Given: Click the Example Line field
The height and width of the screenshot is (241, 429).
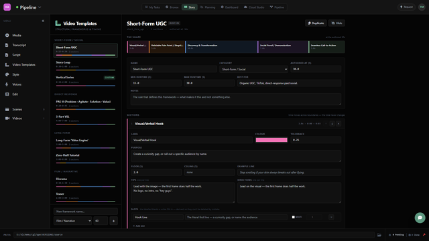Looking at the screenshot, I should [x=289, y=173].
